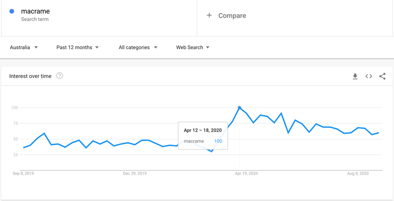Click the embed code icon
The height and width of the screenshot is (201, 394).
(369, 76)
